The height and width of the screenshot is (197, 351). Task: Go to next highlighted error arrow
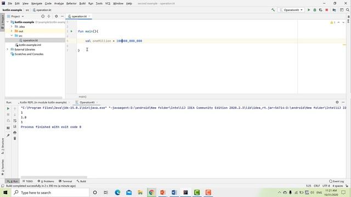pos(343,22)
